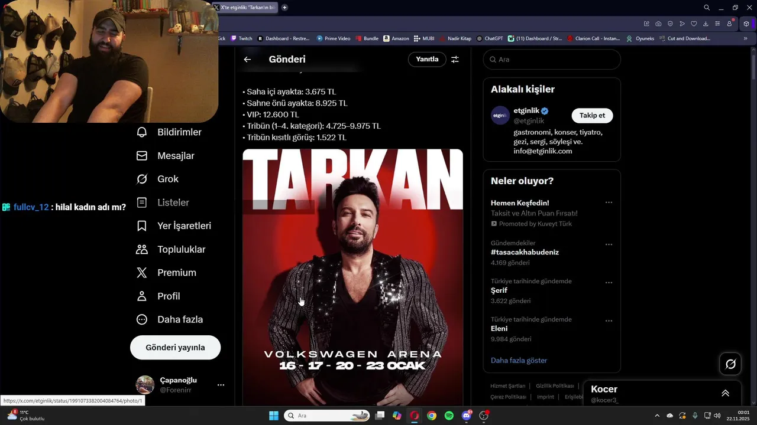Click the browser shield icon

pyautogui.click(x=670, y=24)
